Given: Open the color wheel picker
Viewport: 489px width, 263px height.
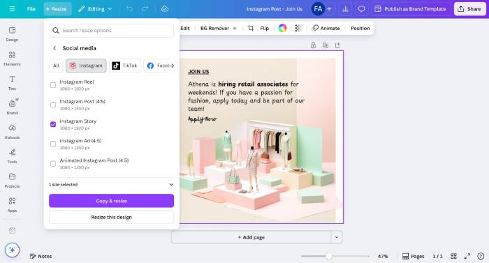Looking at the screenshot, I should pos(282,28).
